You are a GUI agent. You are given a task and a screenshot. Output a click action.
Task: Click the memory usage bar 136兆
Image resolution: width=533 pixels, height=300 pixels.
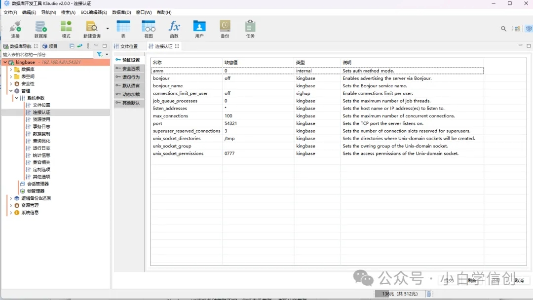(x=400, y=294)
